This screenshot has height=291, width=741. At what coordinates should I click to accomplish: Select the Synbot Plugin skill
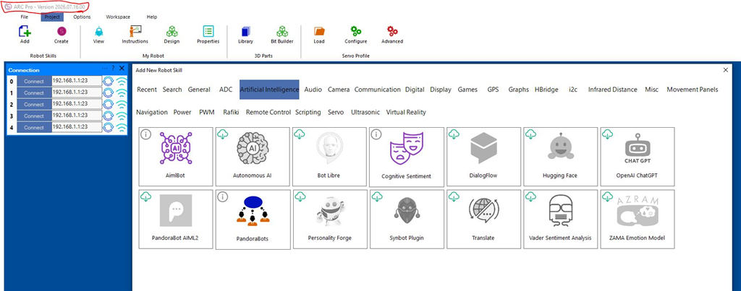pos(407,220)
